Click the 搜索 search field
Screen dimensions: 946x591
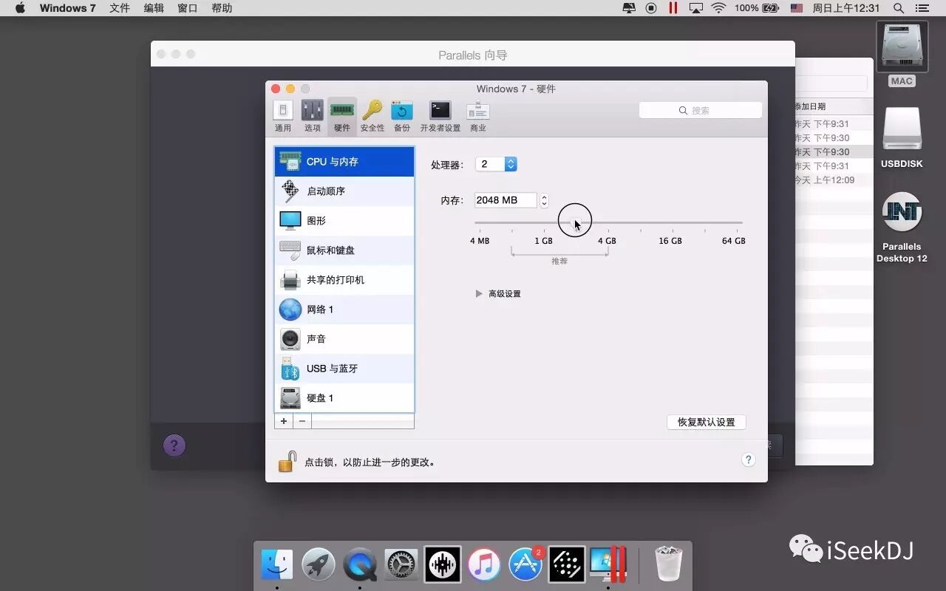701,110
